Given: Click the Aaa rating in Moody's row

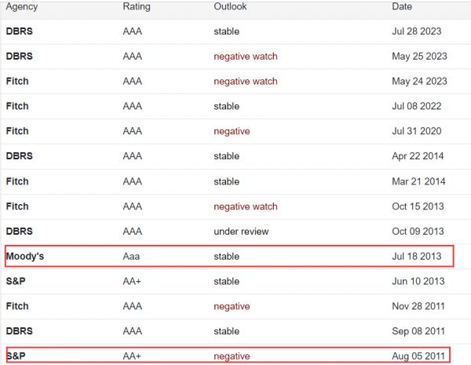Looking at the screenshot, I should [x=133, y=257].
